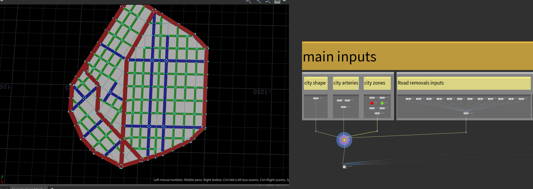
Task: Open dropdown arrow beside first viewport toolbar icon
Action: pyautogui.click(x=251, y=3)
